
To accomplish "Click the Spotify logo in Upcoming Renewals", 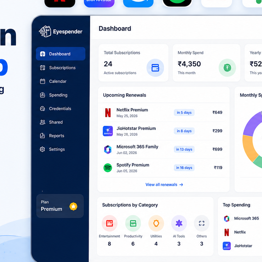I will (x=108, y=168).
